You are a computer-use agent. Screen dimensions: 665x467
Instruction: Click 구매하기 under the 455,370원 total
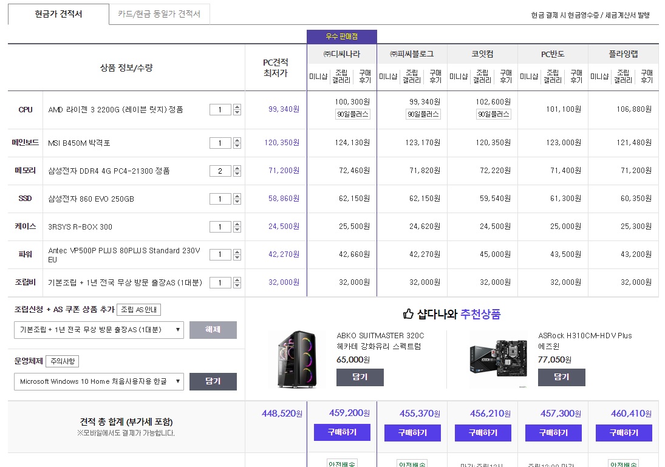point(412,433)
